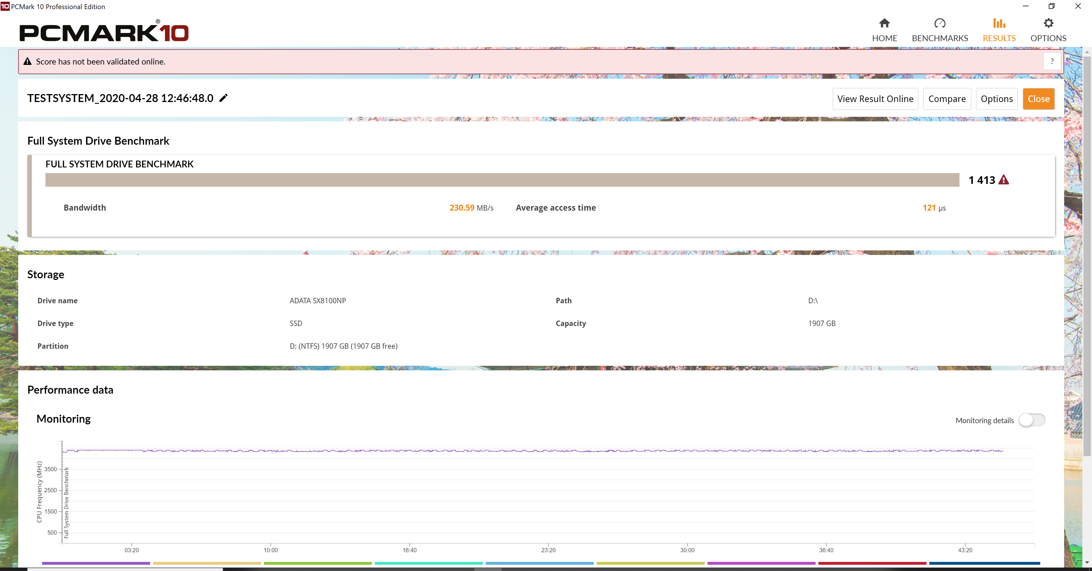Click the Compare button
1092x571 pixels.
point(947,99)
